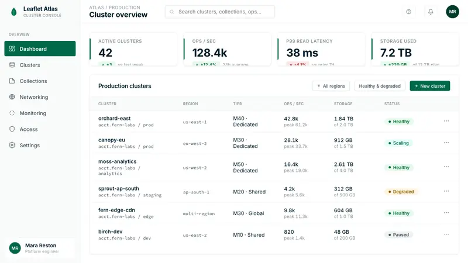The height and width of the screenshot is (263, 468).
Task: Click the Networking globe icon
Action: click(x=12, y=97)
